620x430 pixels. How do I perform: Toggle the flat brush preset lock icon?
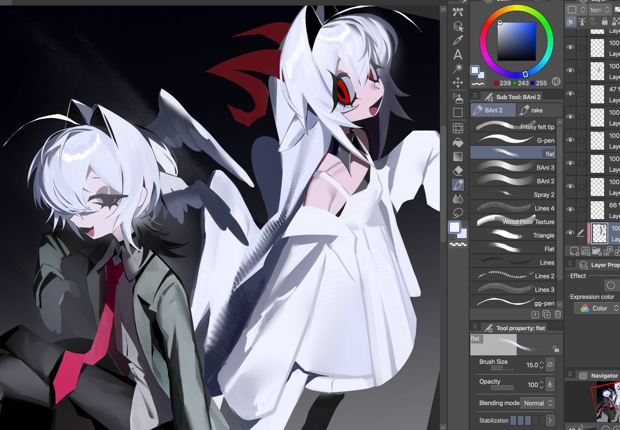pos(555,349)
